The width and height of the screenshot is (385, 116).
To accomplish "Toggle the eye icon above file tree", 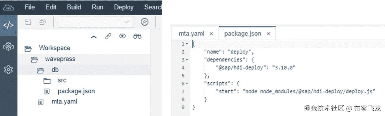I will (x=123, y=36).
